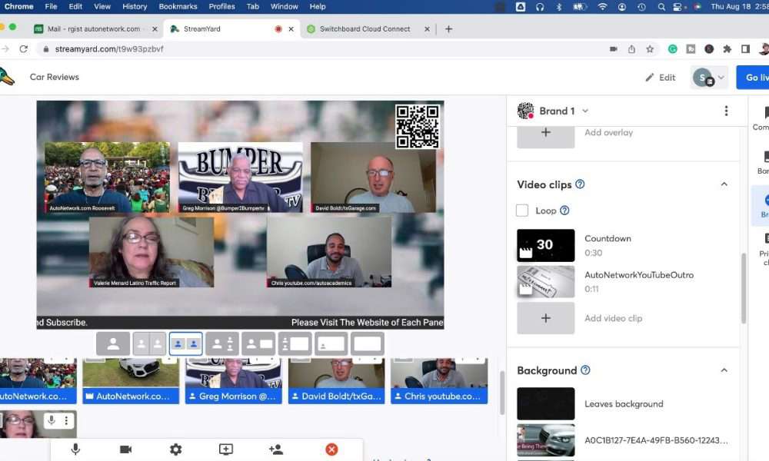Click the Bluetooth icon in the menu bar
Screen dimensions: 769x461
click(559, 6)
